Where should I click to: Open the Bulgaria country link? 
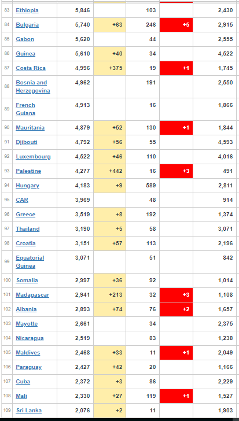[27, 25]
